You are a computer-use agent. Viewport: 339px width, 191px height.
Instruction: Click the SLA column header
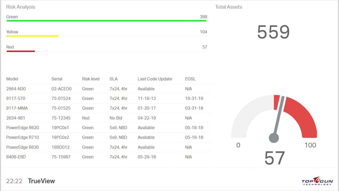[x=114, y=79]
